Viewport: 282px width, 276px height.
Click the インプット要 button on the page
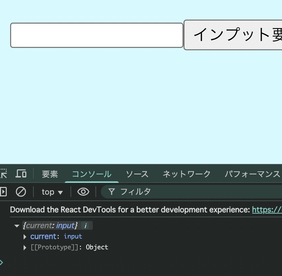point(233,35)
